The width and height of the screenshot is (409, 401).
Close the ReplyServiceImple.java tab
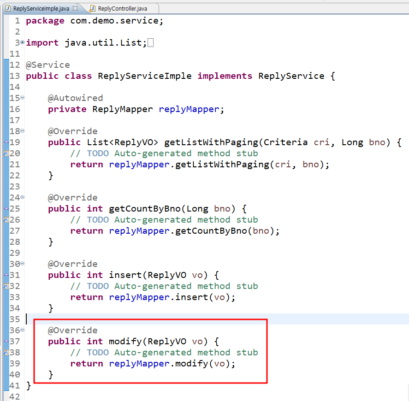coord(75,8)
